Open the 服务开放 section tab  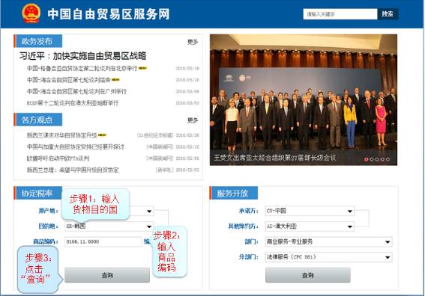pos(233,194)
